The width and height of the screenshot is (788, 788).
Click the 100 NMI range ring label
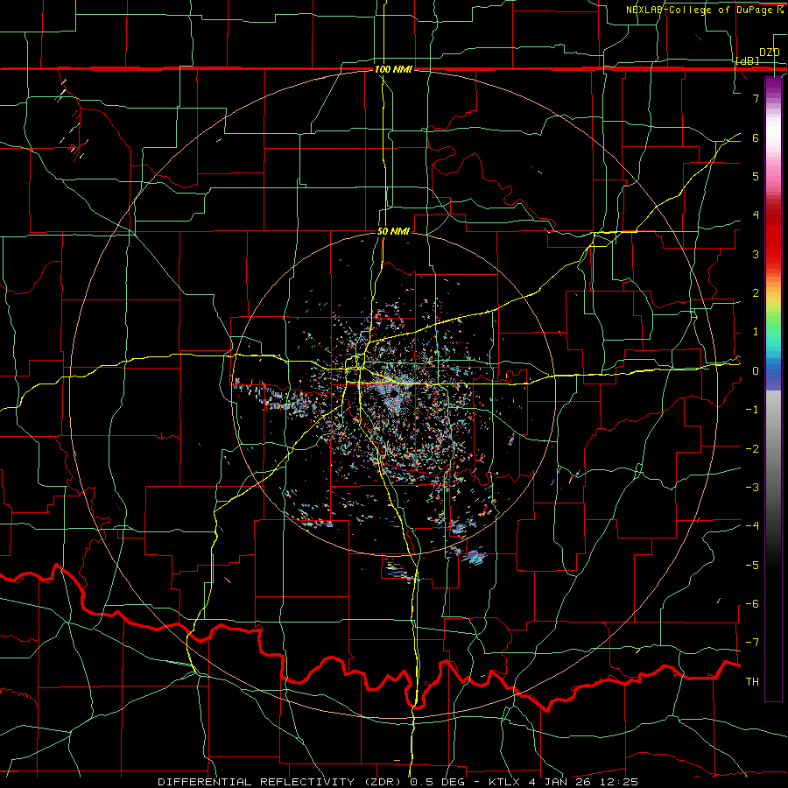(x=393, y=69)
